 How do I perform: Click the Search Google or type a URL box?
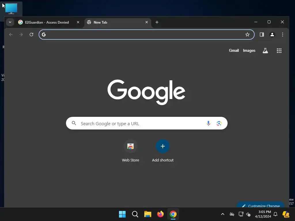(x=147, y=123)
